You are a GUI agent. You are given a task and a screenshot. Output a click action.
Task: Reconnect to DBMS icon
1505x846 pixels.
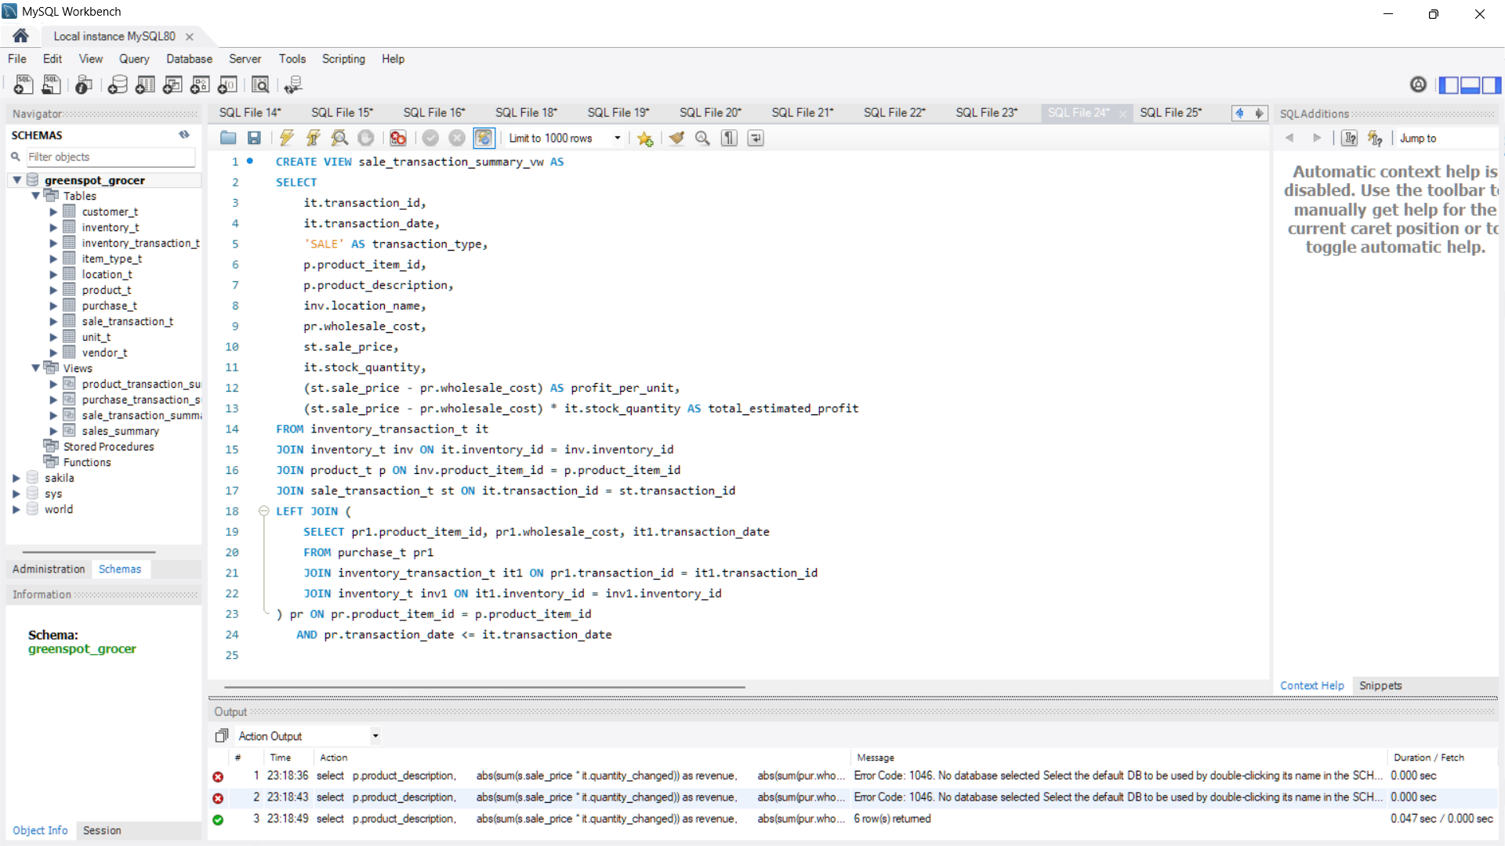pyautogui.click(x=293, y=85)
